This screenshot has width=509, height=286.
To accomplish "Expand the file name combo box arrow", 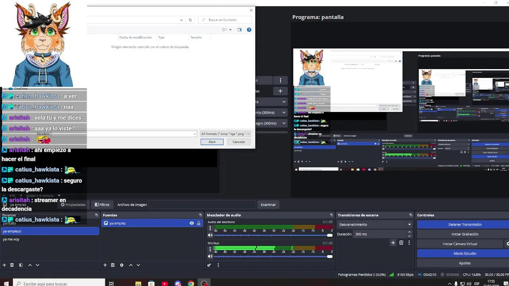I will click(x=194, y=134).
